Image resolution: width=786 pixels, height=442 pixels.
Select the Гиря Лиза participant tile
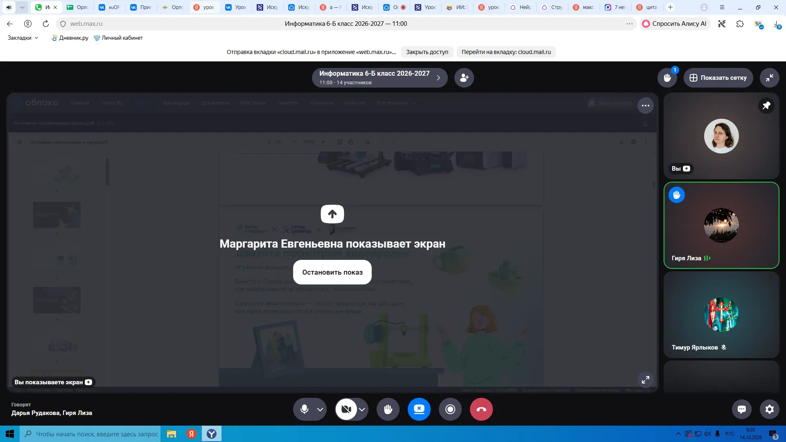point(721,226)
